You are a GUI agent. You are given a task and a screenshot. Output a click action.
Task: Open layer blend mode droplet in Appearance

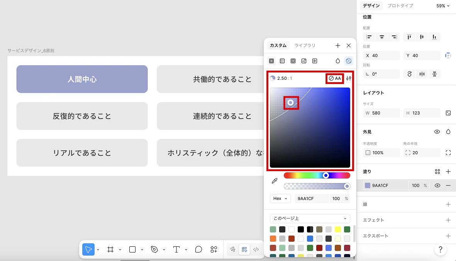(448, 132)
